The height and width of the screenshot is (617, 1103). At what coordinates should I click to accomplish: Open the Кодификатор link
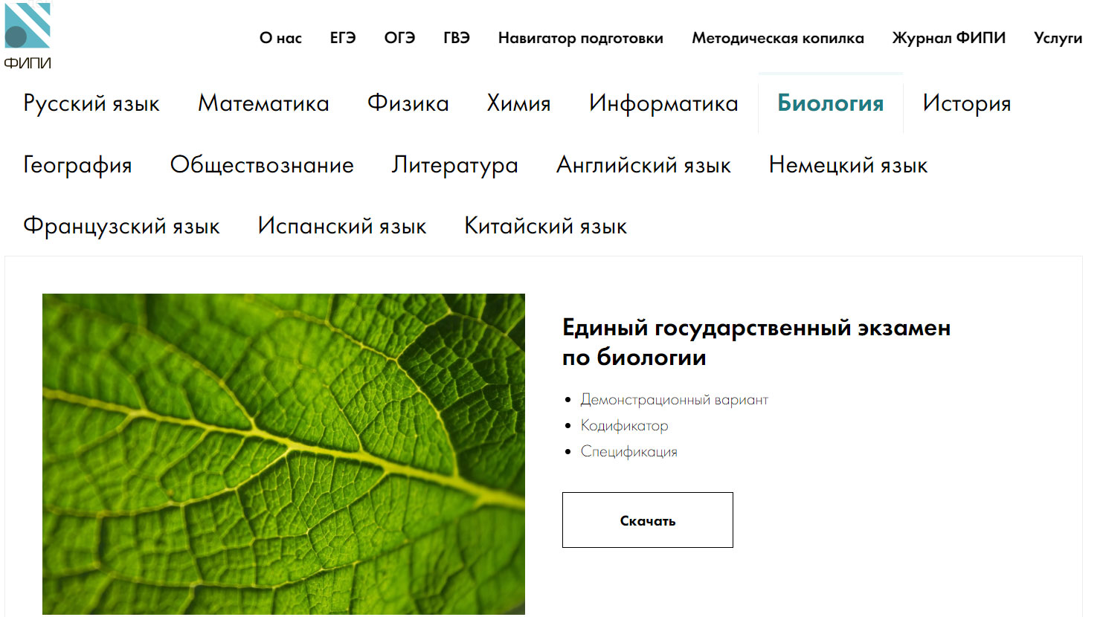point(624,426)
